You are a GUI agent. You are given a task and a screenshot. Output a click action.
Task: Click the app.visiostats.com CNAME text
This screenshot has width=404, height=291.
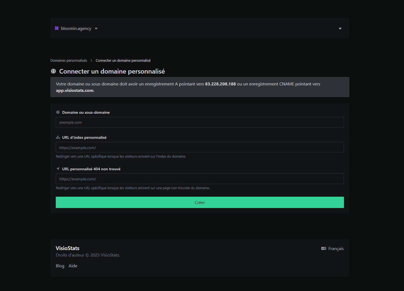click(x=75, y=91)
